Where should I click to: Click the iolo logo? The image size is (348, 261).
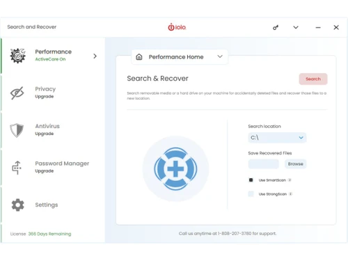coord(177,27)
